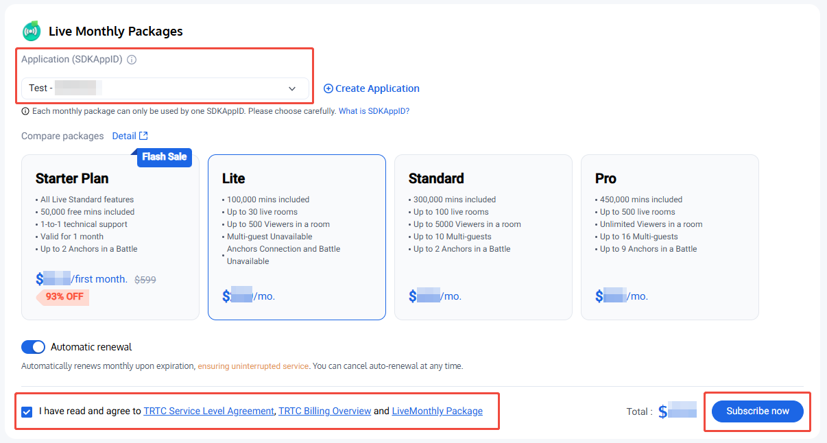Click the dropdown chevron arrow for Test application

point(292,88)
